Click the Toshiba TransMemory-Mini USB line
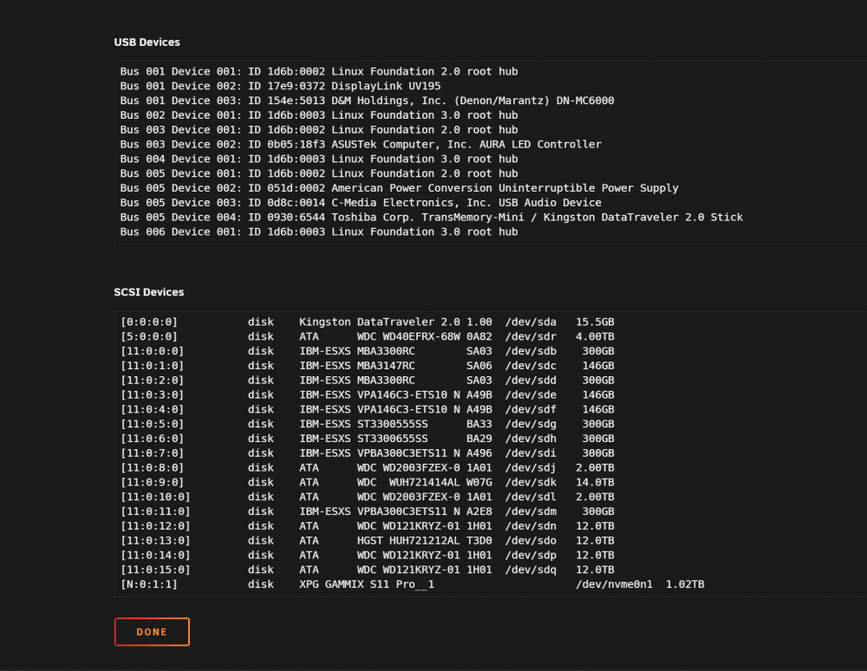Image resolution: width=867 pixels, height=671 pixels. (x=431, y=218)
